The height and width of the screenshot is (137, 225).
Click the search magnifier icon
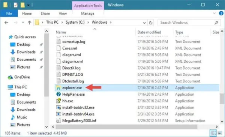pyautogui.click(x=216, y=23)
